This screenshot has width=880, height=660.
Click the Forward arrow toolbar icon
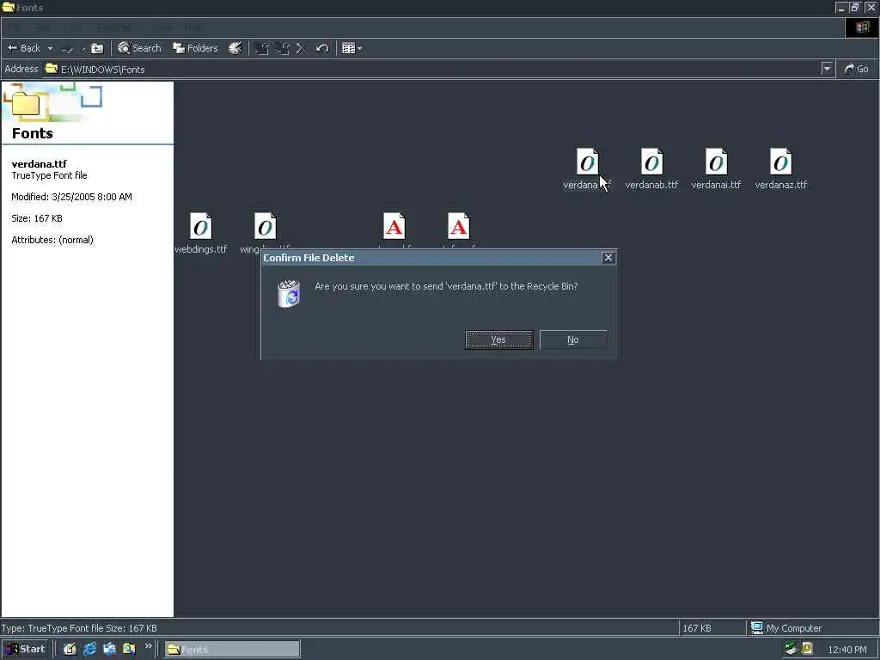click(67, 49)
